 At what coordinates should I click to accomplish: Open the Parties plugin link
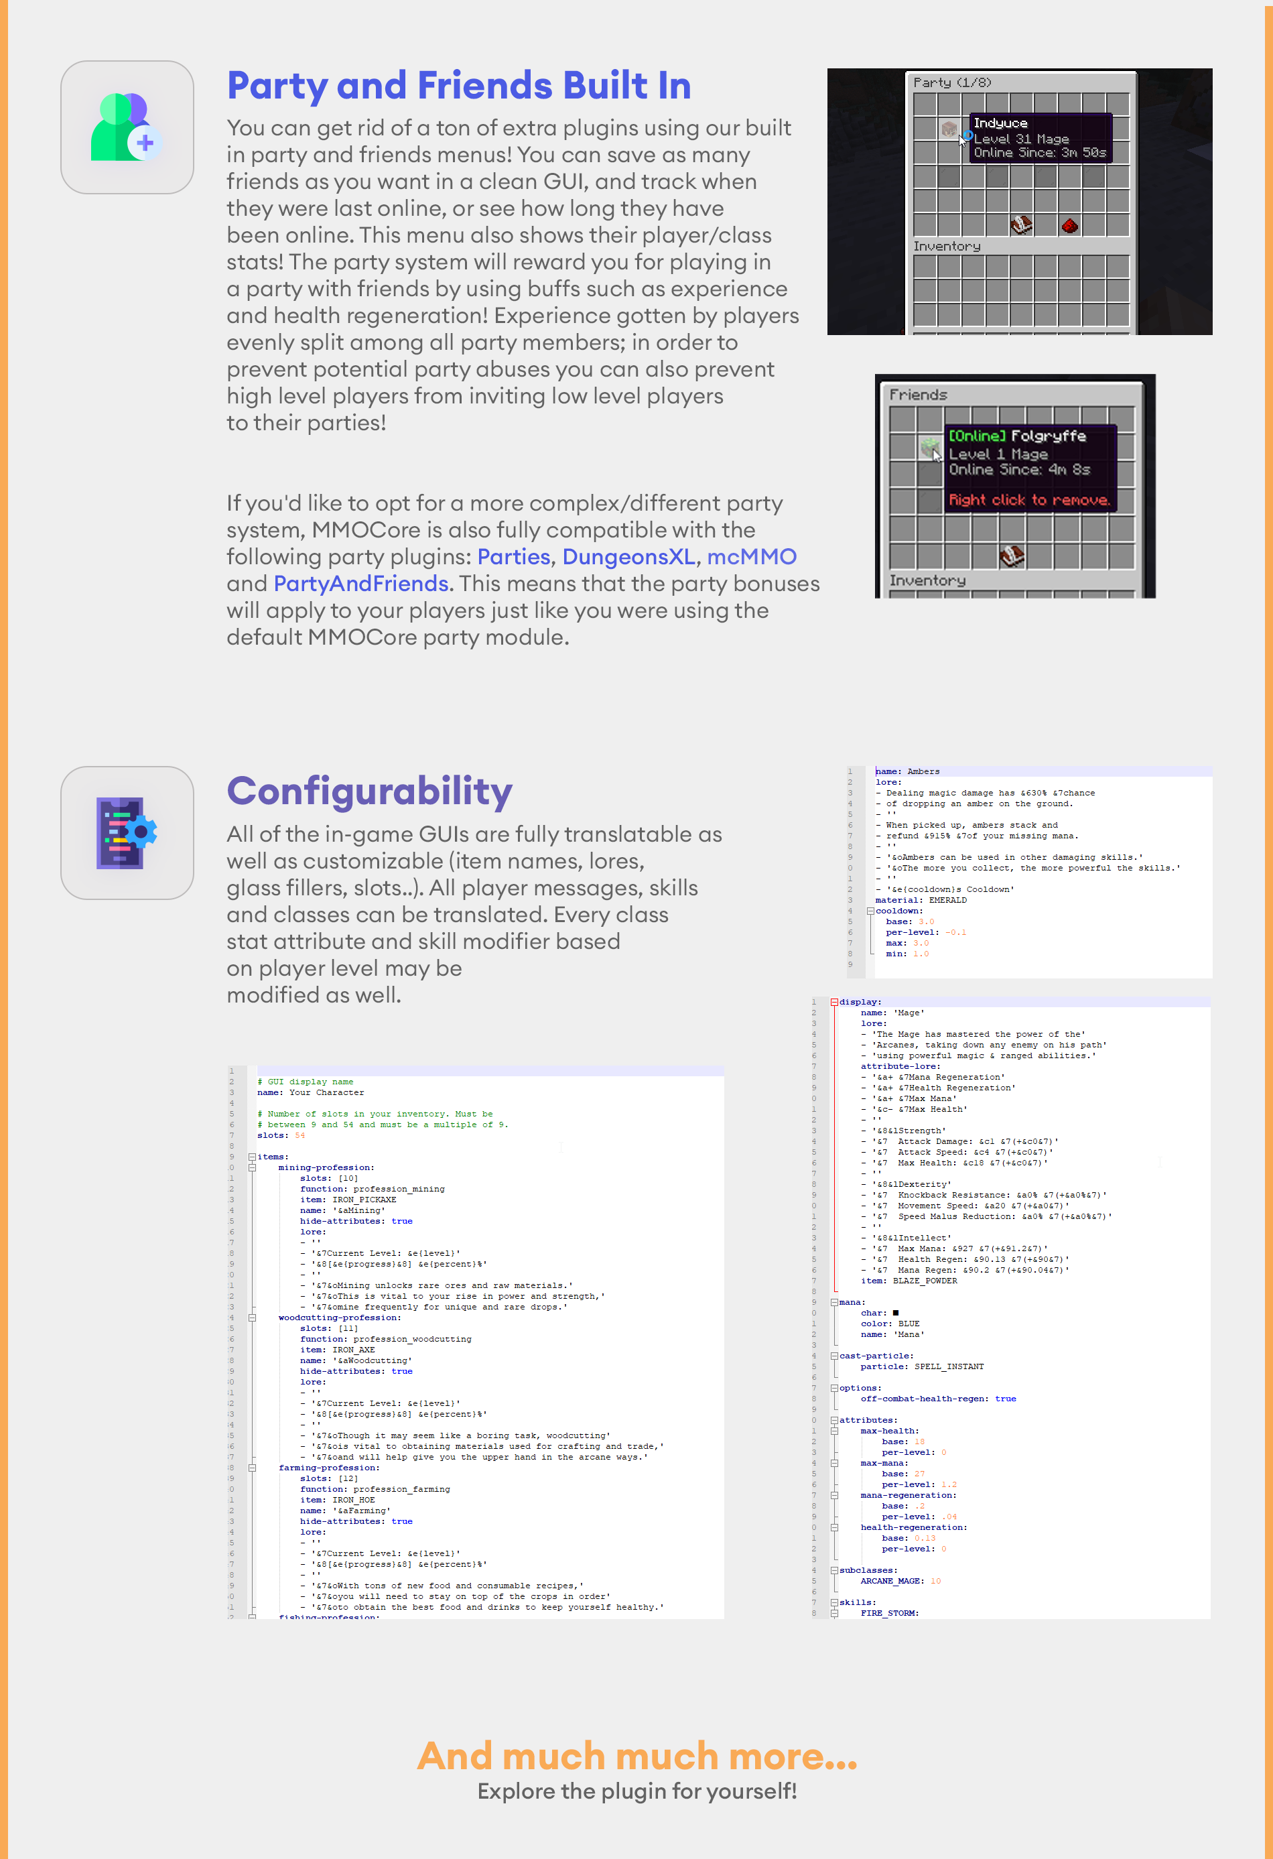coord(513,557)
